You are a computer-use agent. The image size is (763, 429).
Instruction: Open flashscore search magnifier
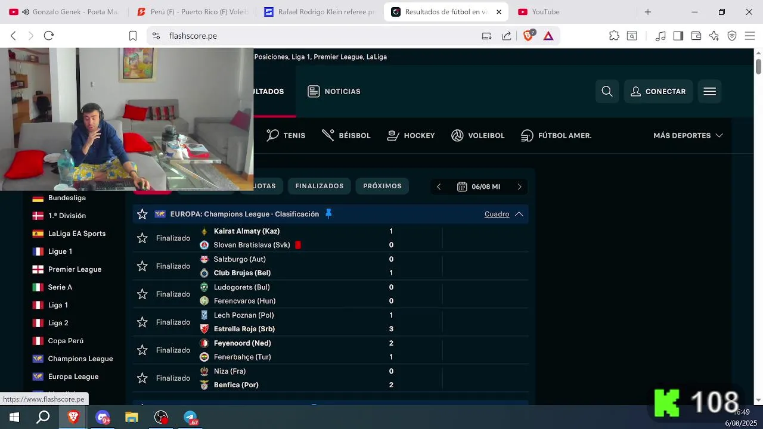(x=607, y=91)
